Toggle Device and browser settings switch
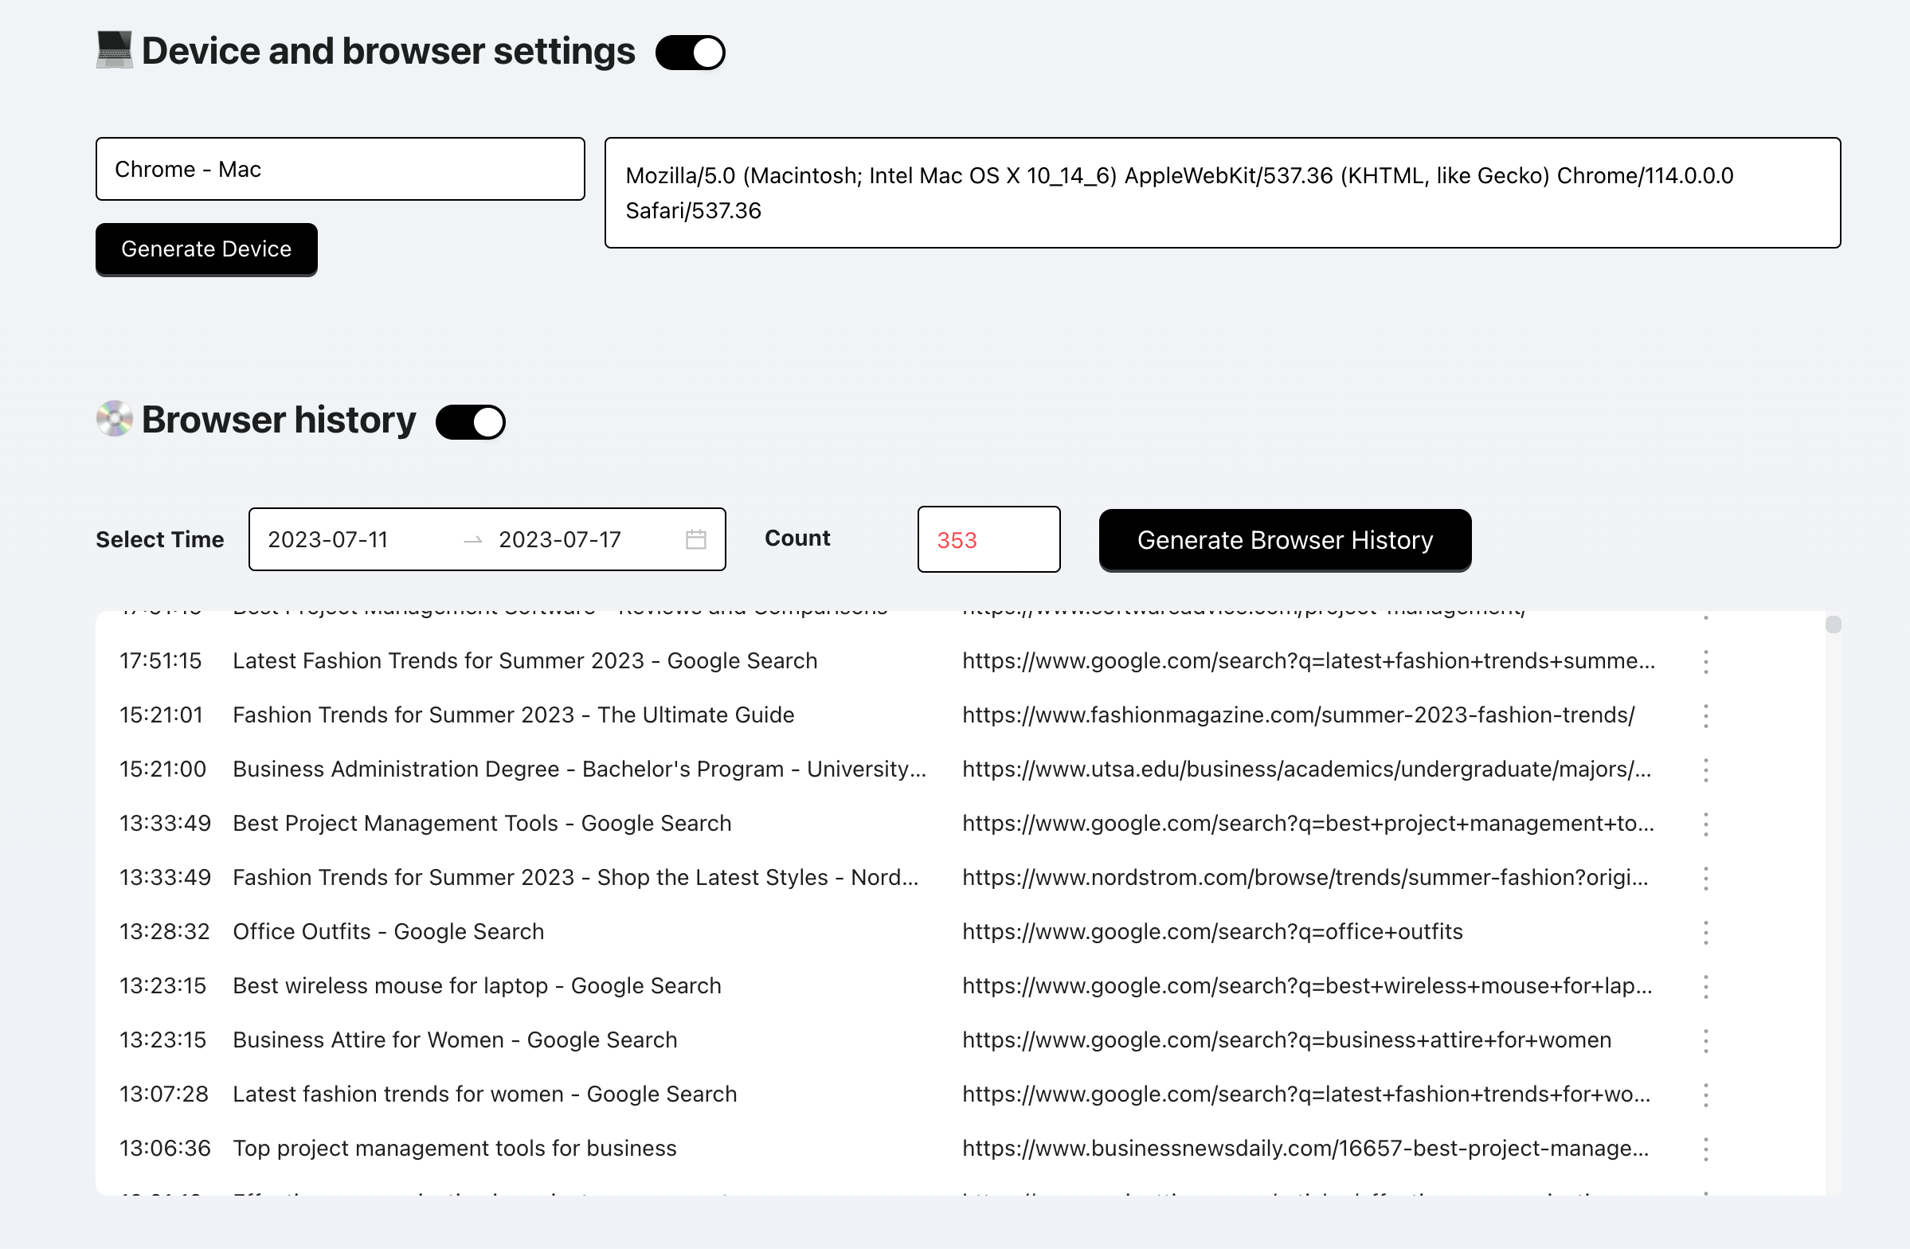Image resolution: width=1910 pixels, height=1249 pixels. pos(691,53)
